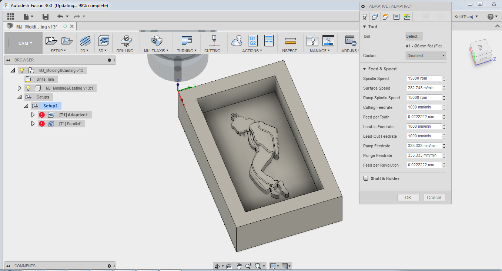
Task: Click the Setup folder icon in toolbar
Action: pos(51,41)
